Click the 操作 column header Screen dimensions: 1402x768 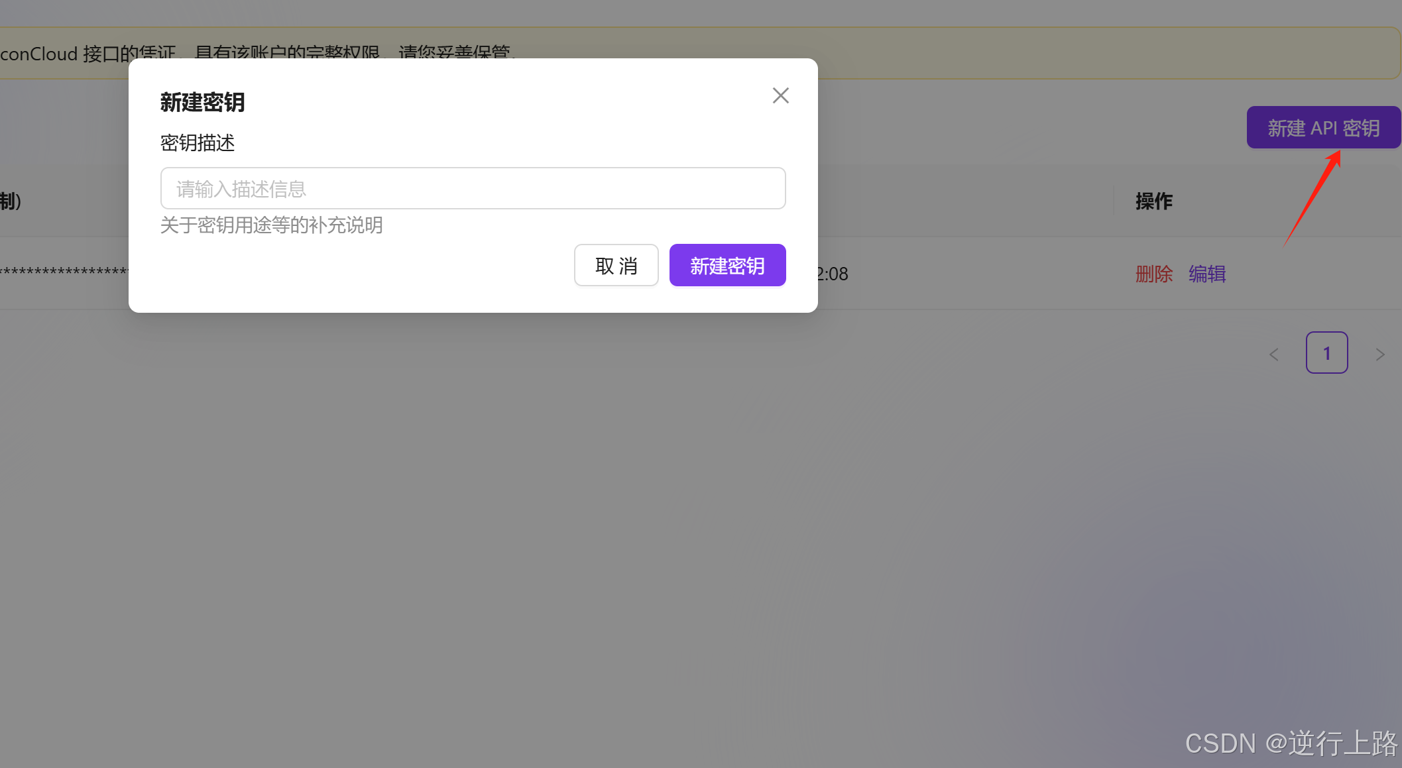[1153, 201]
